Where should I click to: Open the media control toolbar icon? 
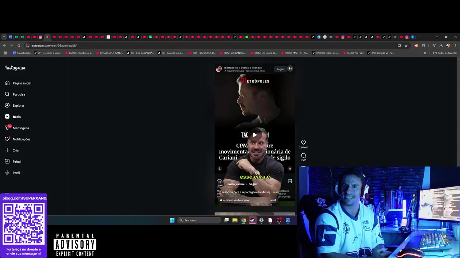pyautogui.click(x=434, y=46)
